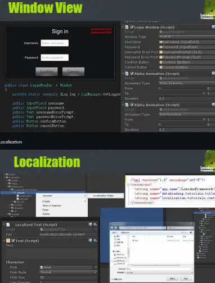Screen dimensions: 215x283
Task: Click the Enter username input field
Action: pos(55,43)
